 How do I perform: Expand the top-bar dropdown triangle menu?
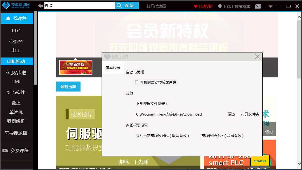(x=270, y=6)
